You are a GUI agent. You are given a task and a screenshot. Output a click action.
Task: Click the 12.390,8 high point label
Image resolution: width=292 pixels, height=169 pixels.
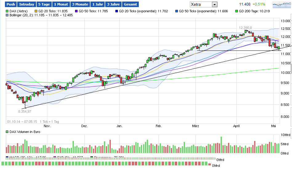(x=245, y=28)
